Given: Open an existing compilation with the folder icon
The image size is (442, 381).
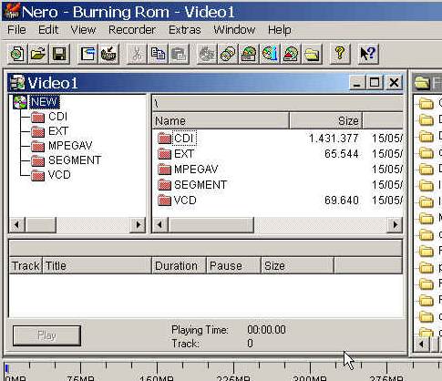Looking at the screenshot, I should click(x=38, y=54).
